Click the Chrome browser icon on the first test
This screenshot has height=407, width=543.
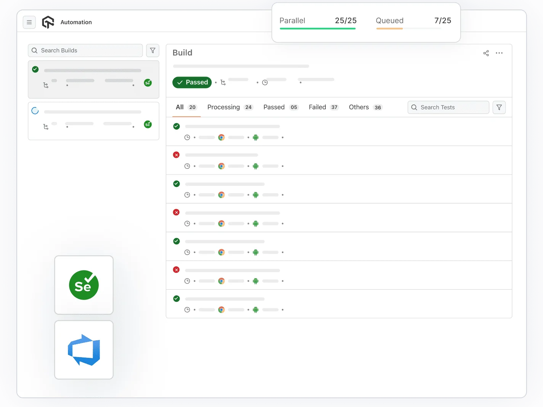[x=222, y=137]
